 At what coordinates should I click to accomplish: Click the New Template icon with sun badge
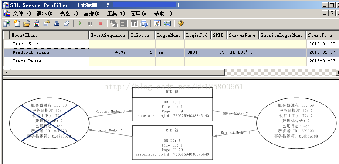coord(17,23)
